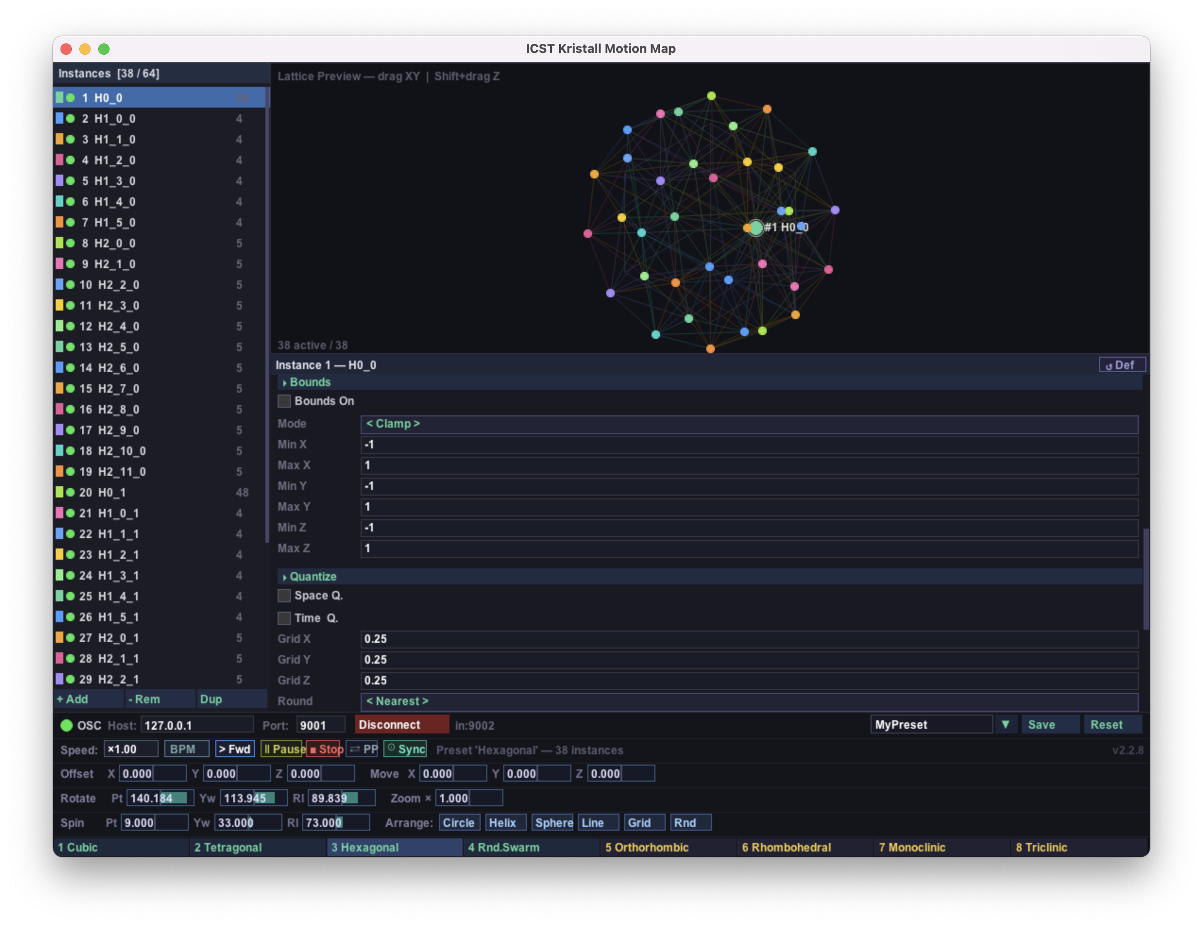Reset instance with the Def button
The image size is (1203, 927).
pyautogui.click(x=1122, y=365)
